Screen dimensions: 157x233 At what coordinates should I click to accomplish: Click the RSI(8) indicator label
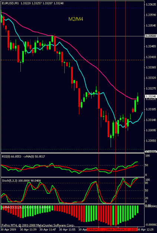23,157
